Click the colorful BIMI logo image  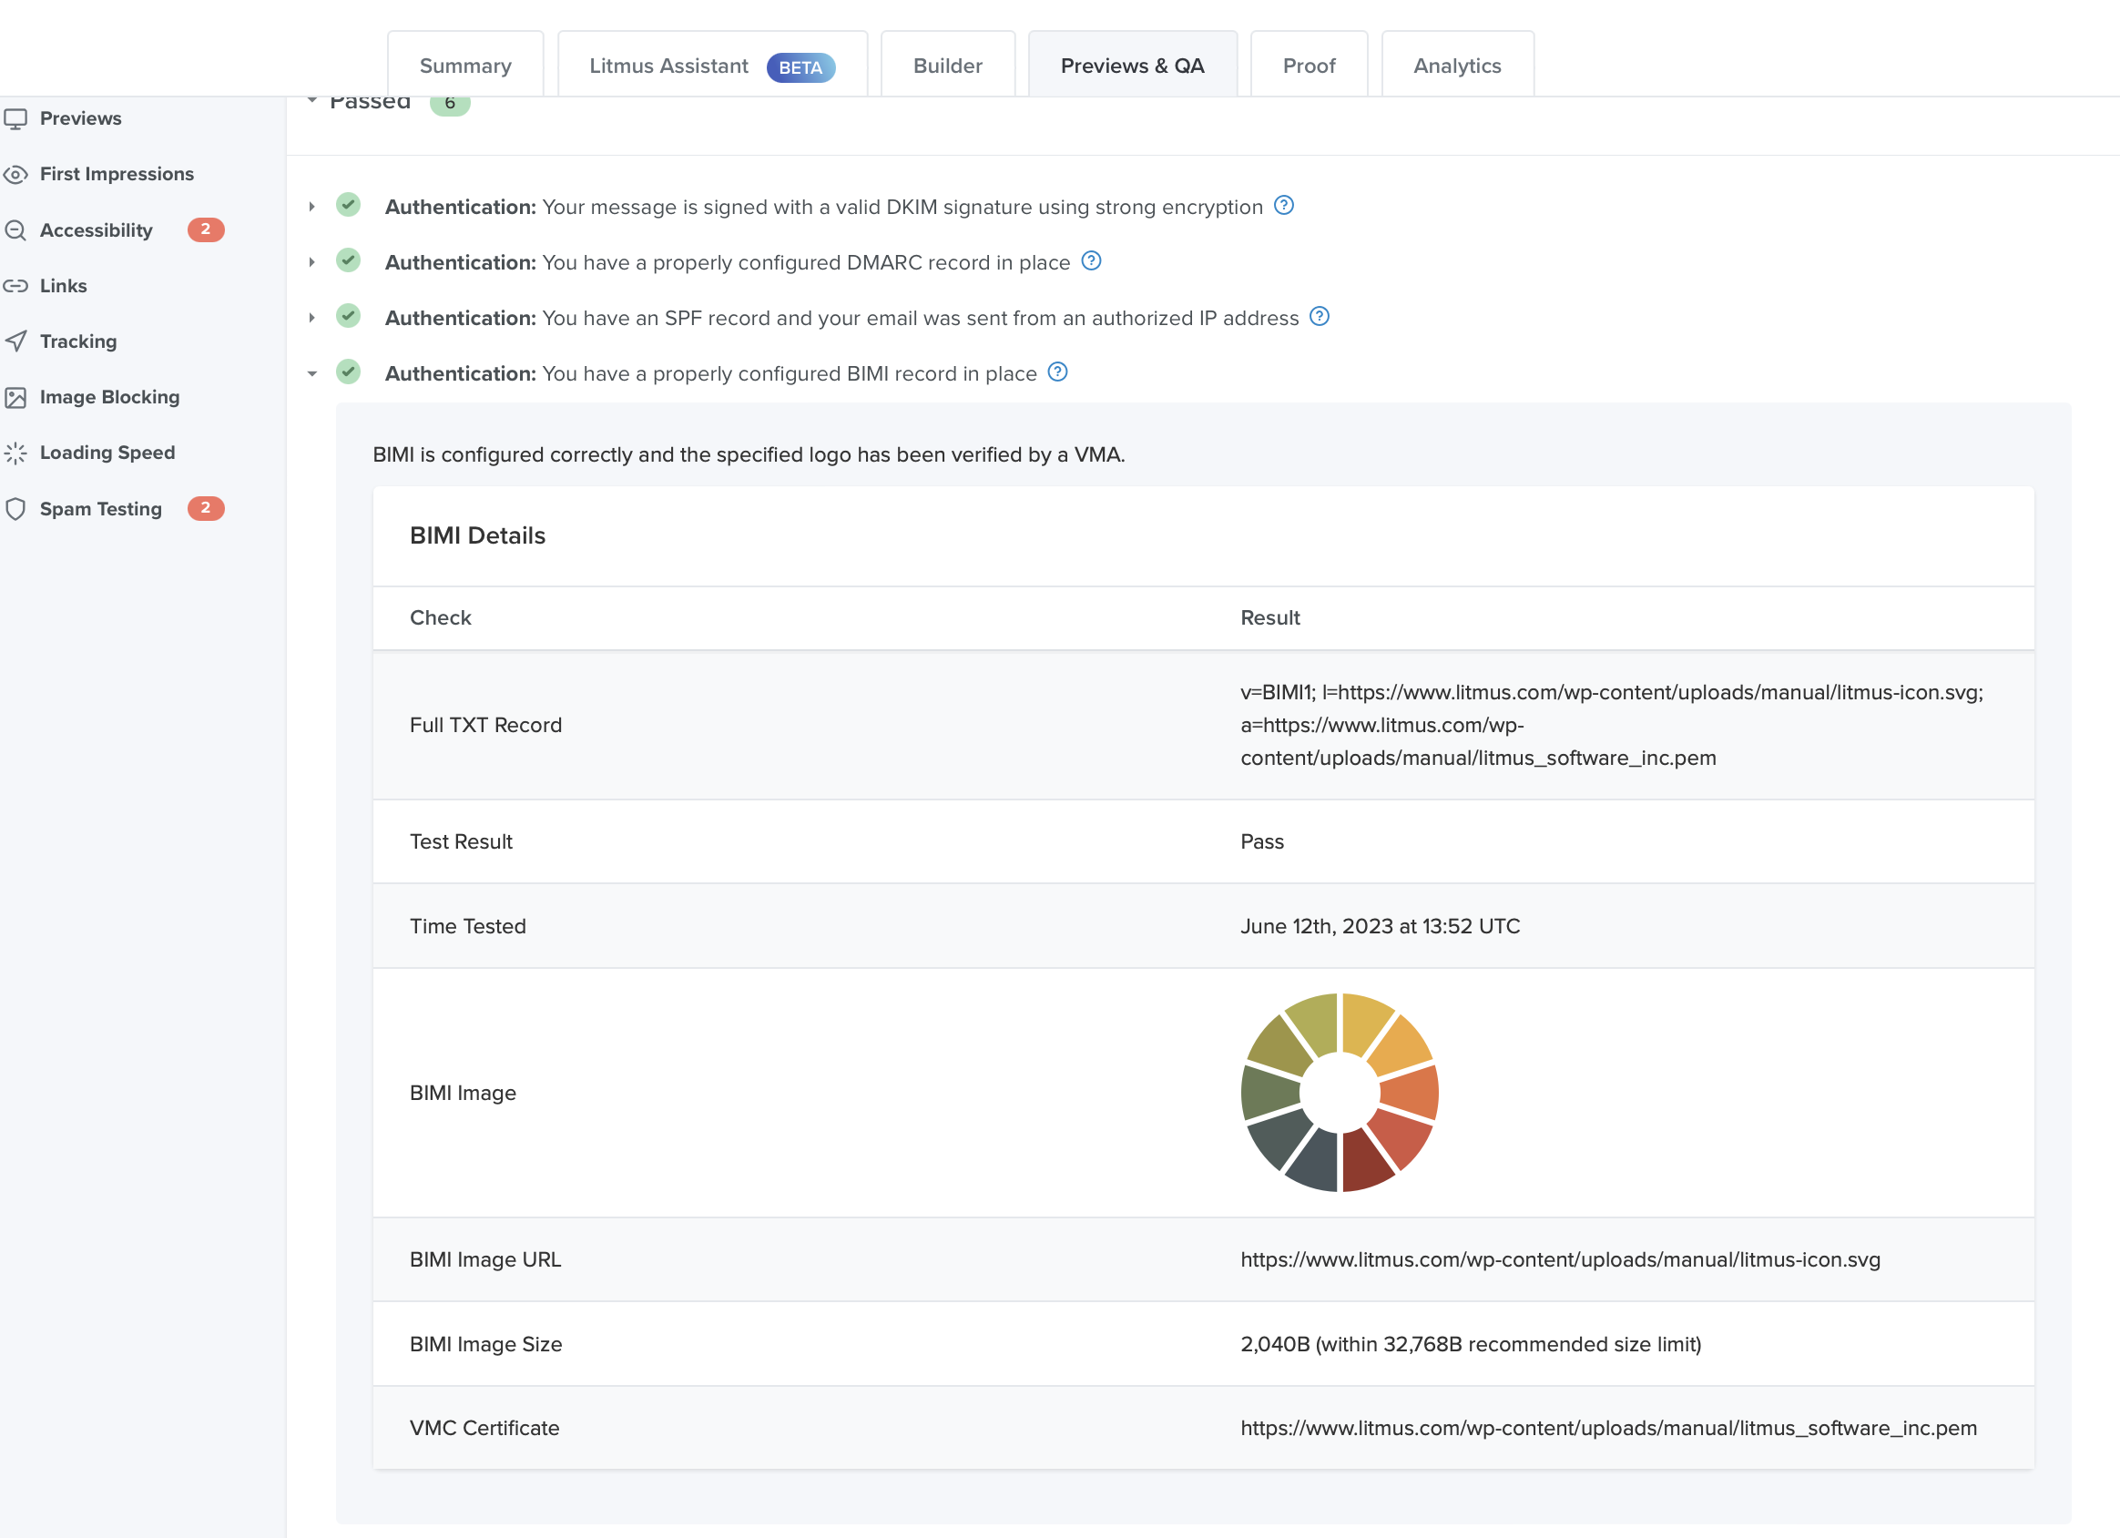click(1339, 1092)
